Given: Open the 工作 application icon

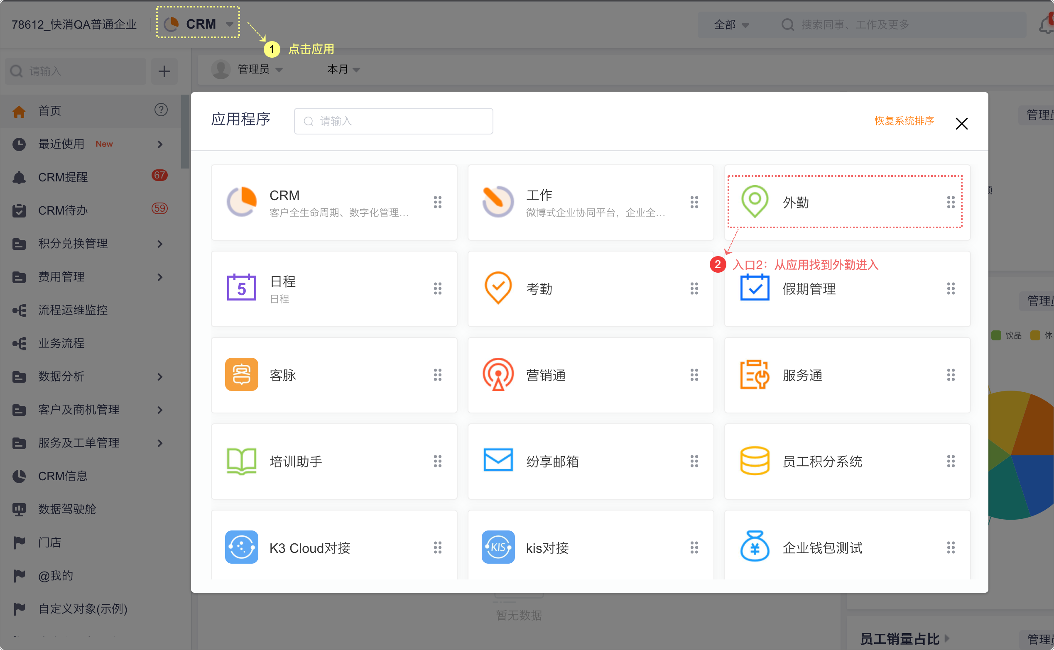Looking at the screenshot, I should [x=498, y=202].
